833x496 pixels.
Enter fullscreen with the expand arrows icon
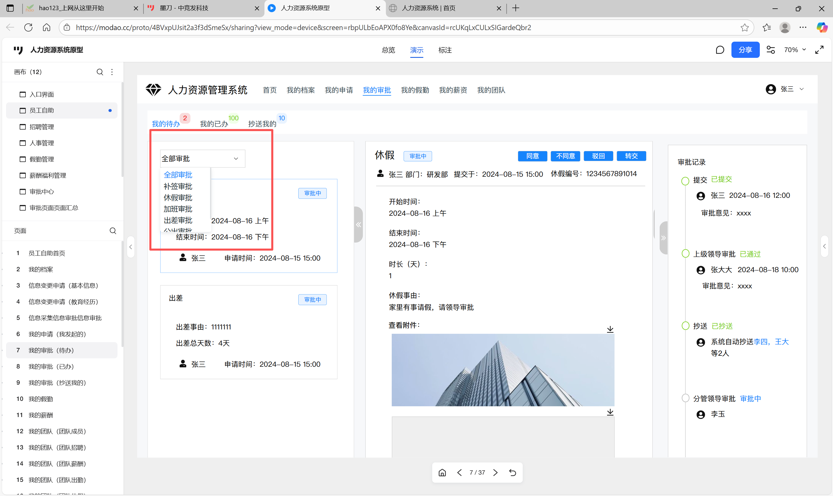pos(819,50)
